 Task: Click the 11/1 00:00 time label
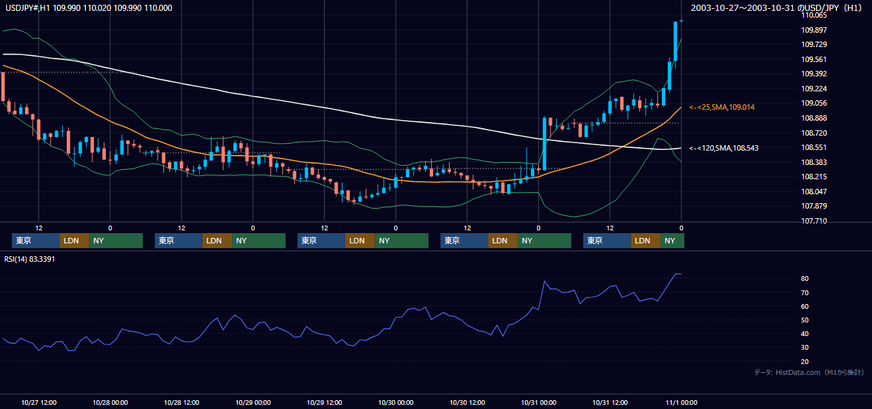tap(681, 402)
